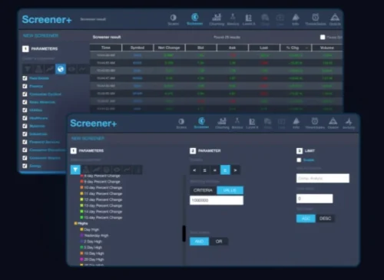
Task: Toggle the Enable checkbox under Limit
Action: click(299, 160)
